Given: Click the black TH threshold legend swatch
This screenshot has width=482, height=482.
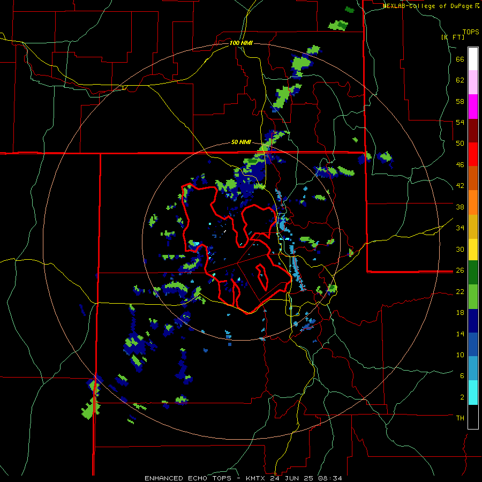Looking at the screenshot, I should pyautogui.click(x=473, y=417).
